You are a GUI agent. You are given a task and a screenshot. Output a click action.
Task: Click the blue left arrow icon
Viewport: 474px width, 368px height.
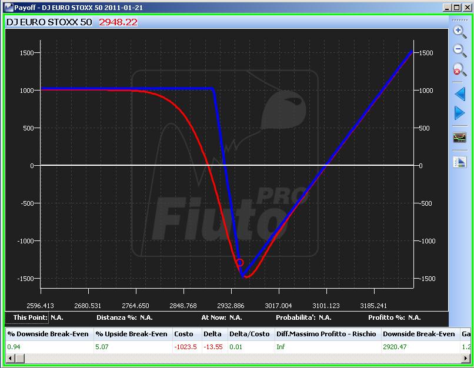tap(460, 94)
